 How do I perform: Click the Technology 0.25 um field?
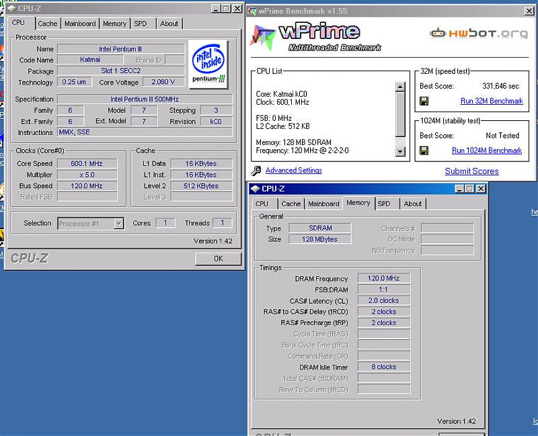tap(75, 82)
